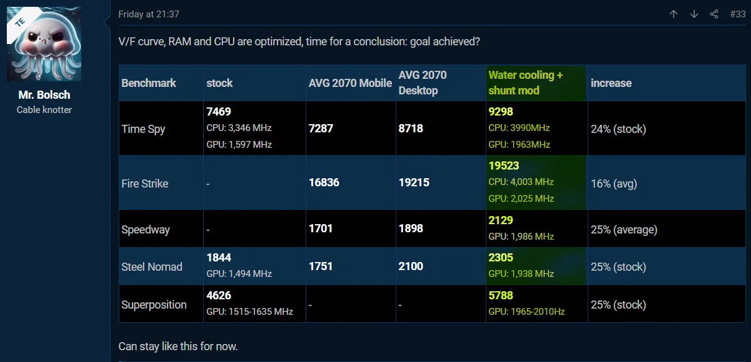Click the Friday at 21:37 timestamp

148,14
